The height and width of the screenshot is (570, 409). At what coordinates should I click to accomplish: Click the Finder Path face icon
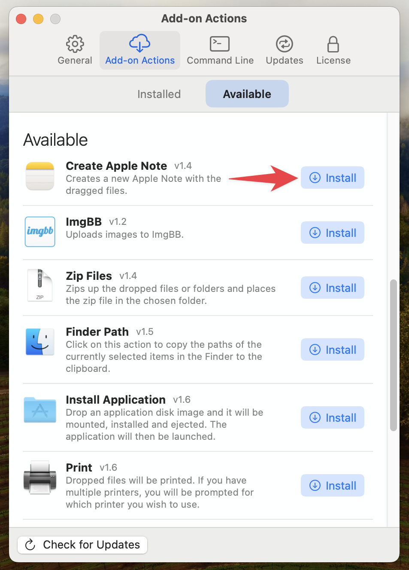point(40,342)
